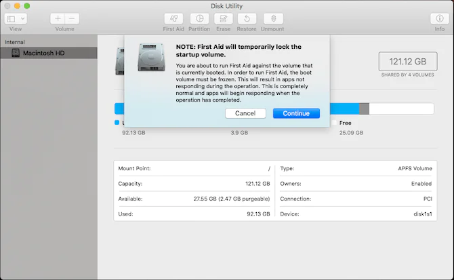Viewport: 454px width, 280px height.
Task: Cancel the First Aid dialog
Action: click(245, 113)
